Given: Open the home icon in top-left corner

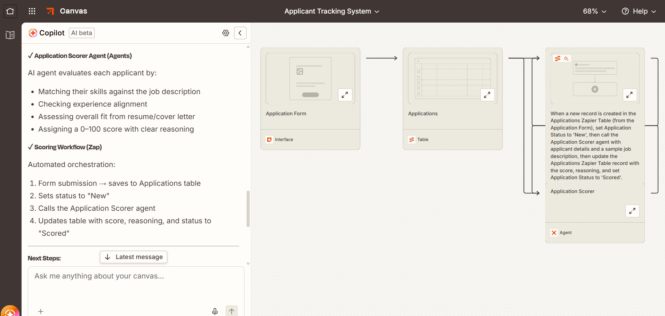Looking at the screenshot, I should pyautogui.click(x=10, y=11).
